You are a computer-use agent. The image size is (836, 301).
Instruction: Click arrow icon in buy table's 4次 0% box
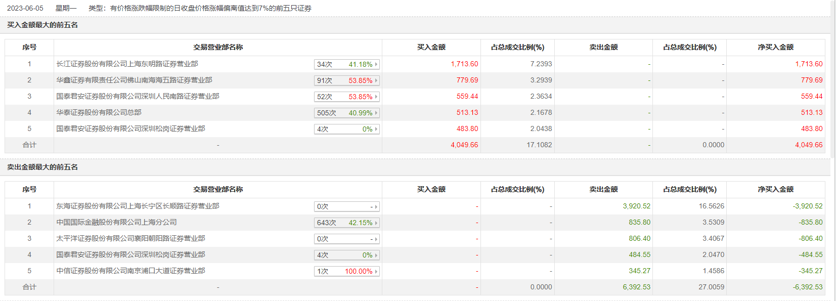click(x=376, y=129)
